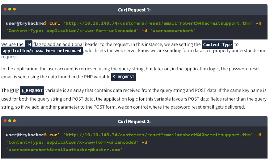Click red dot in Curl Request 2 header
Screen dimensions: 274x165
(x=5, y=121)
